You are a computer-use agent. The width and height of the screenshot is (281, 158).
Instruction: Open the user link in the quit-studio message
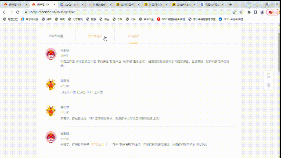coord(68,92)
